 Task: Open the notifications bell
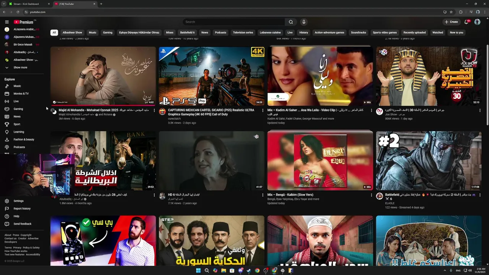tap(466, 22)
